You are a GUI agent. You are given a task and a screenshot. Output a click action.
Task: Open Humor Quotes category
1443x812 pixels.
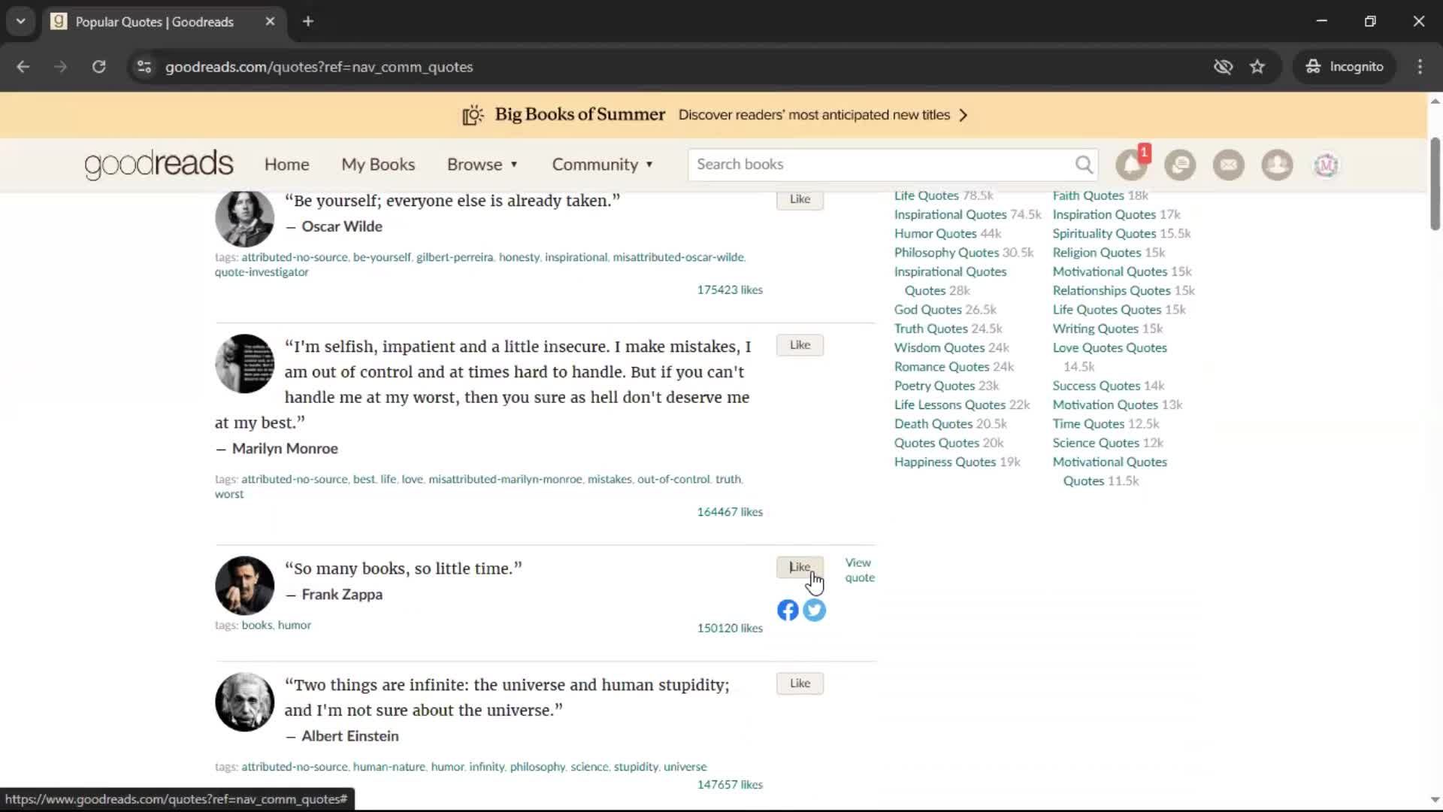click(935, 234)
